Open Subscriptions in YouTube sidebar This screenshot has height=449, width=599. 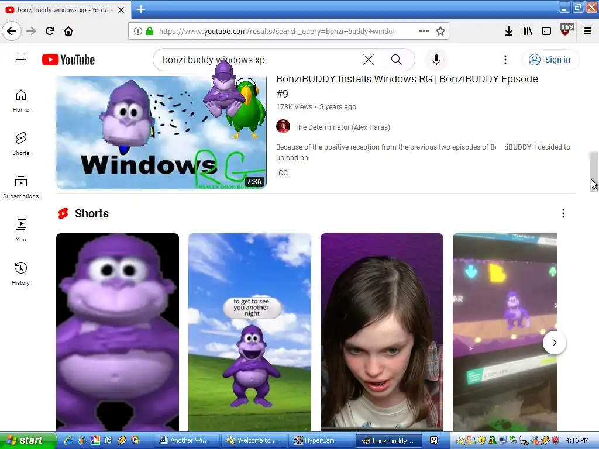point(20,187)
